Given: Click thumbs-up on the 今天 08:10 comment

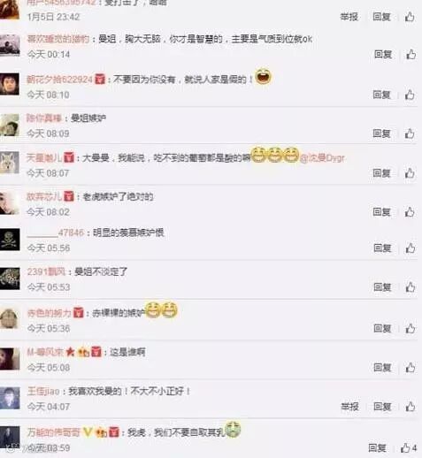Looking at the screenshot, I should tap(410, 95).
